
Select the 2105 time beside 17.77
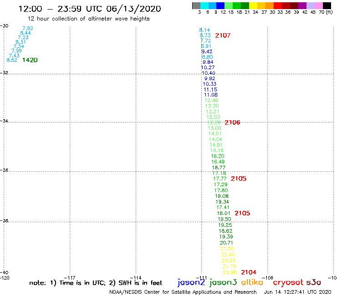pyautogui.click(x=239, y=179)
